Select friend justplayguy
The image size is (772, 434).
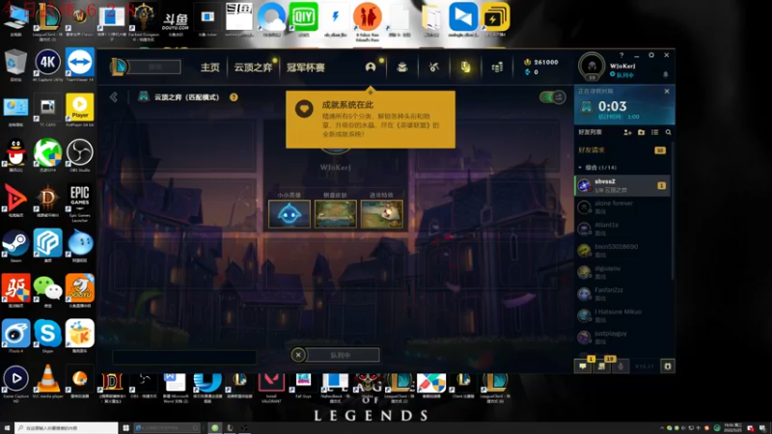[x=622, y=337]
